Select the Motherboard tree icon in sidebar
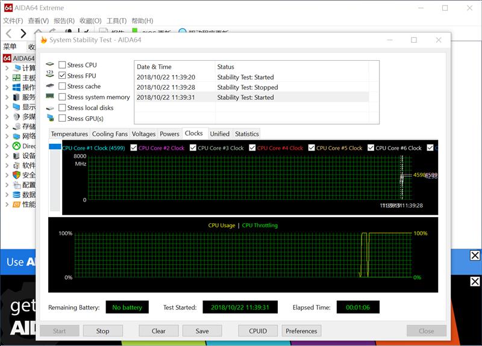Image resolution: width=482 pixels, height=346 pixels. (x=17, y=78)
